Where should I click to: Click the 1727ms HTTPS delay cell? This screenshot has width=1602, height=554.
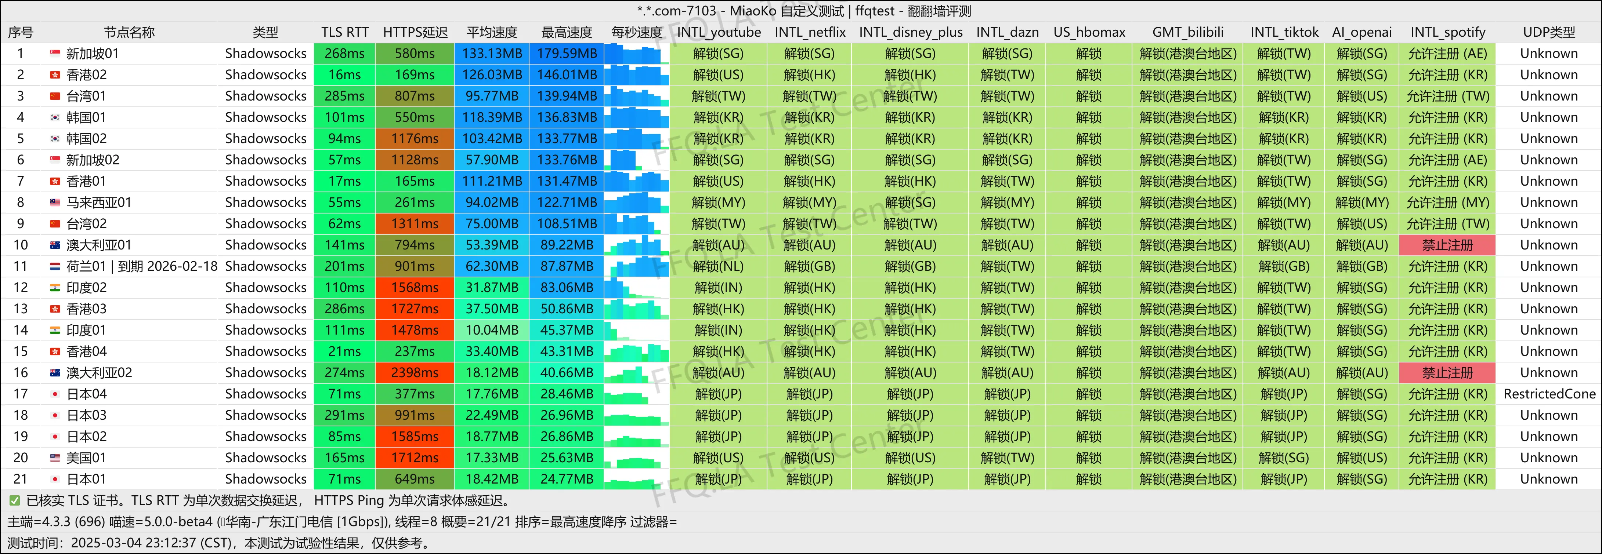point(415,309)
